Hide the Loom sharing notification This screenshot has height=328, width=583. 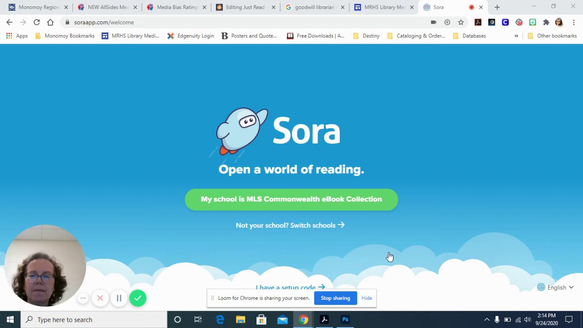point(367,298)
